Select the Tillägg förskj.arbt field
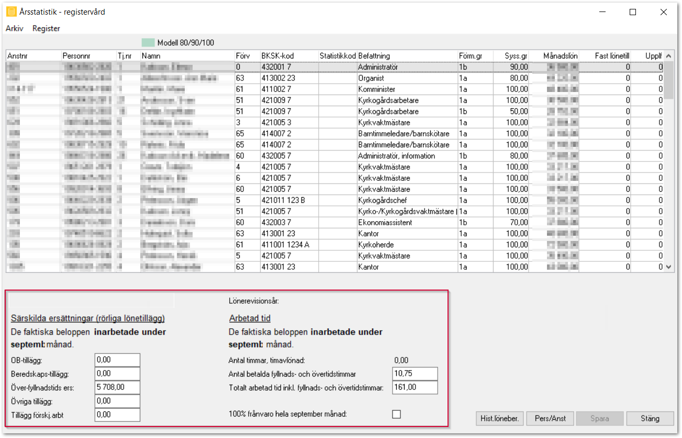 coord(118,414)
